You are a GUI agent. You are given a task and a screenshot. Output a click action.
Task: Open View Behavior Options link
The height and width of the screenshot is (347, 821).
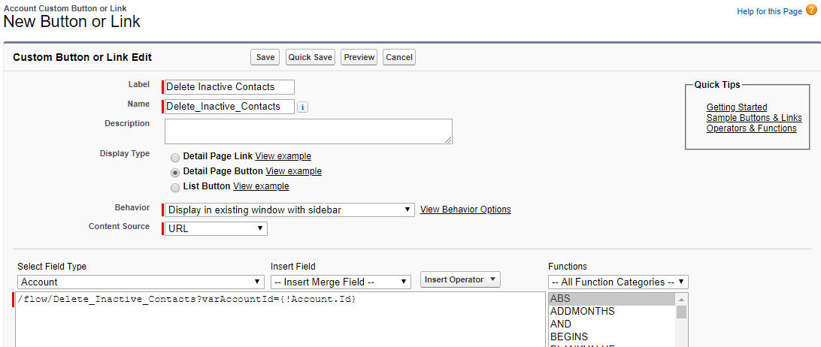tap(465, 210)
